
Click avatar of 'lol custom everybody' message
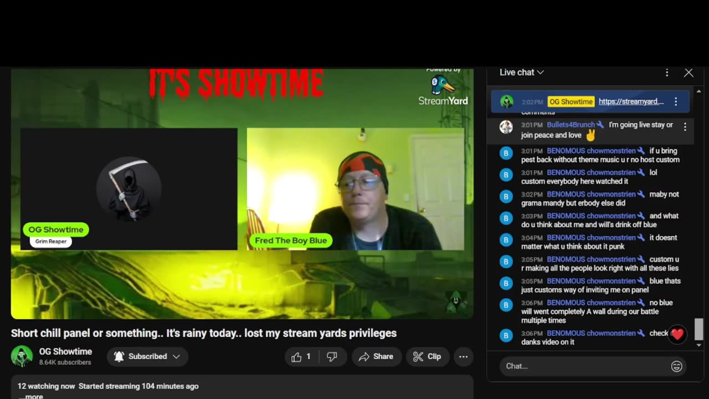point(506,175)
